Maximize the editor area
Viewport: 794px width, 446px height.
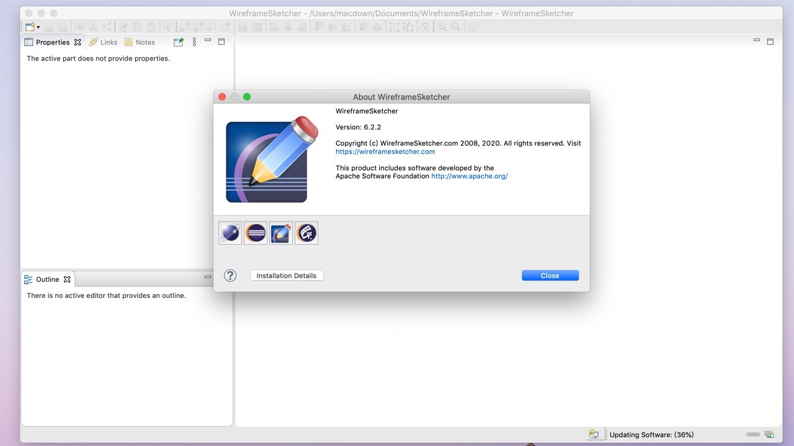tap(770, 42)
